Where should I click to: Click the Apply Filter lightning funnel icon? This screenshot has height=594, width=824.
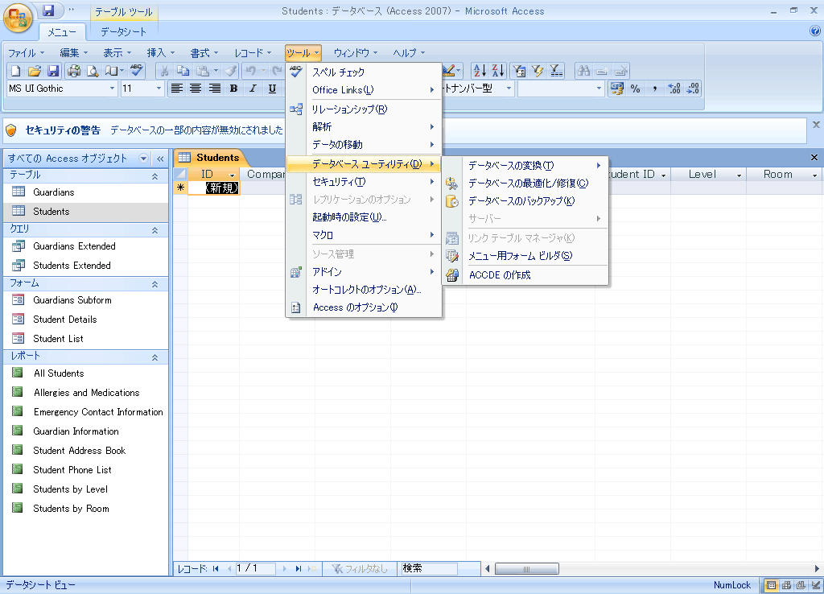[538, 71]
